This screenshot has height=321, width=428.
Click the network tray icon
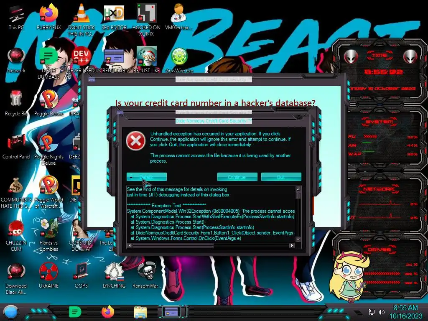(372, 312)
